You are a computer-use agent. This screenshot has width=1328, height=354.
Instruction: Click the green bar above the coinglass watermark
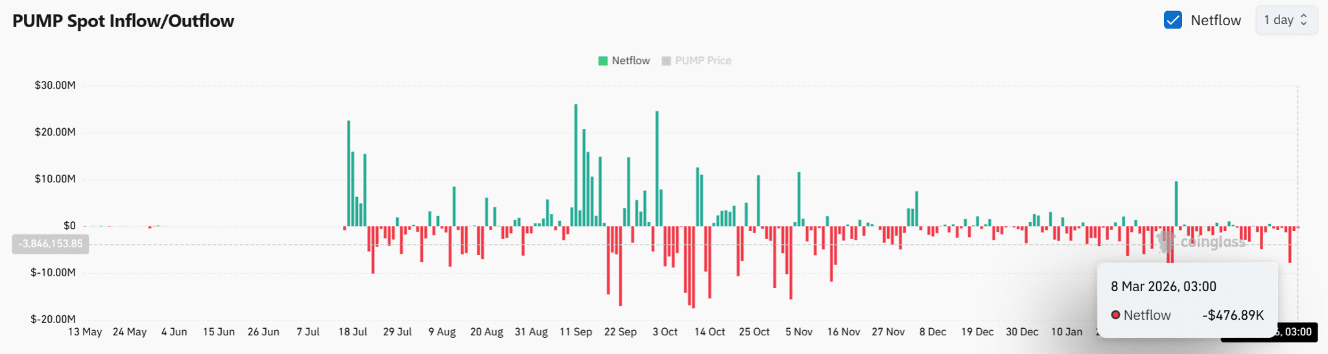coord(1176,203)
